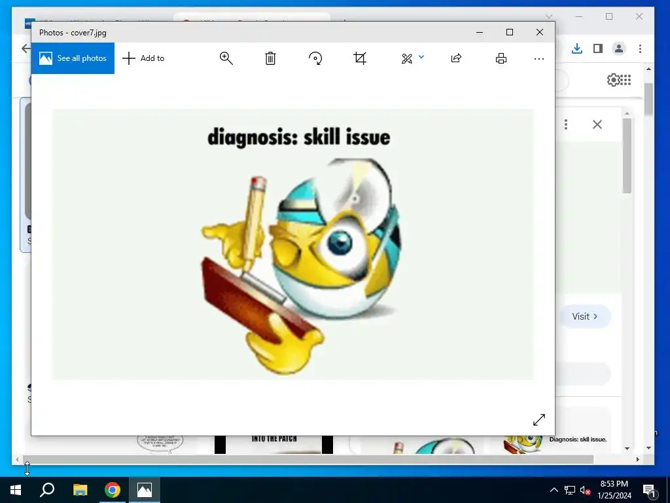Open File Explorer from the taskbar
The image size is (670, 503).
click(80, 490)
